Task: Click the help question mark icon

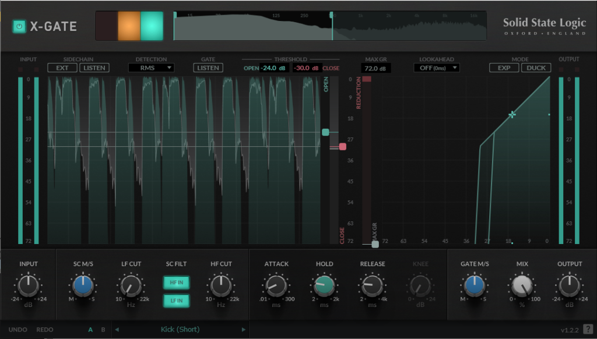Action: (588, 330)
